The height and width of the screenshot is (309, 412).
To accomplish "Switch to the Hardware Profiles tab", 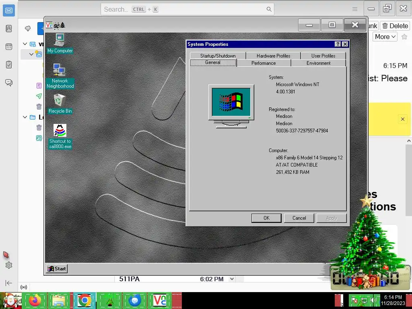I will tap(273, 56).
